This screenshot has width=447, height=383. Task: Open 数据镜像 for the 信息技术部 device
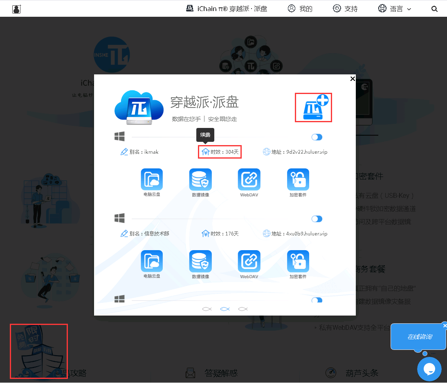pos(200,264)
